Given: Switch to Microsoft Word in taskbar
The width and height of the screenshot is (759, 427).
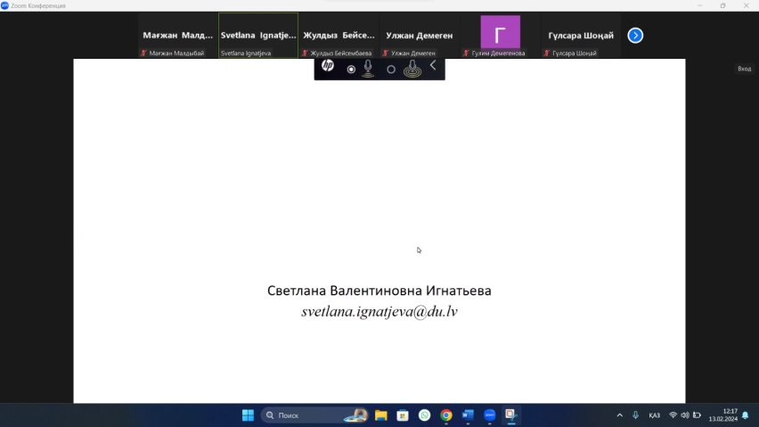Looking at the screenshot, I should click(468, 415).
